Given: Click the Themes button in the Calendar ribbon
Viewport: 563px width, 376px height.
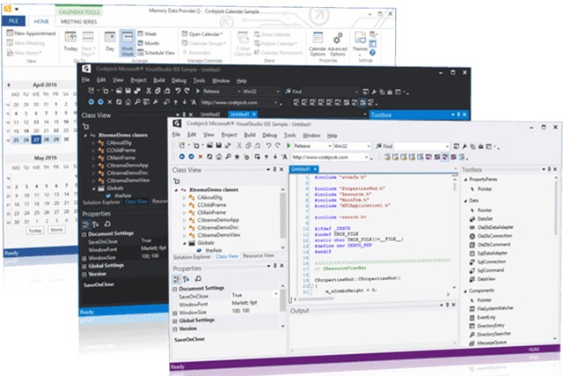Looking at the screenshot, I should coord(360,43).
